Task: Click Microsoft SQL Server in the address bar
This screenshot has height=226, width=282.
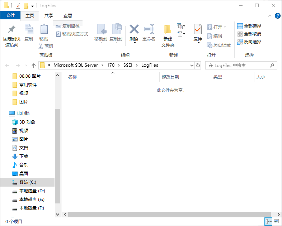Action: (x=76, y=65)
